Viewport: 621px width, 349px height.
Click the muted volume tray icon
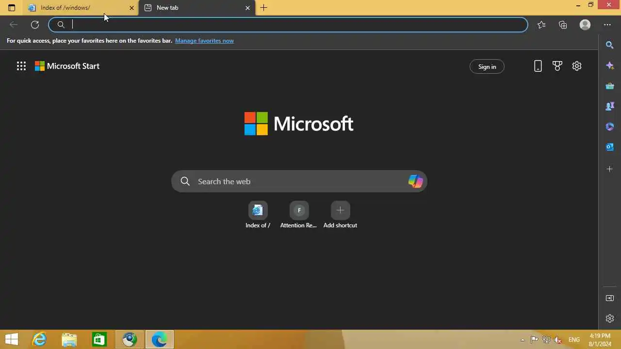pyautogui.click(x=558, y=340)
